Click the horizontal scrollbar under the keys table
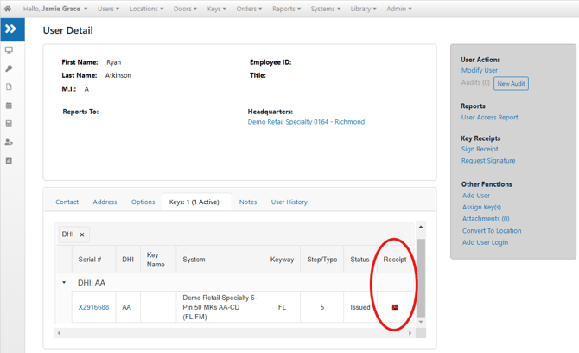This screenshot has width=579, height=353. point(234,333)
